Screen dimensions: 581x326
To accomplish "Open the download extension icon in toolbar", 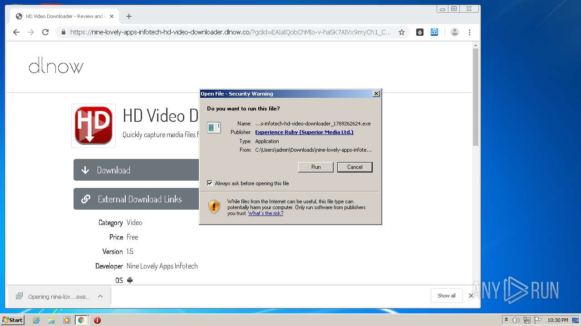I will click(x=420, y=32).
